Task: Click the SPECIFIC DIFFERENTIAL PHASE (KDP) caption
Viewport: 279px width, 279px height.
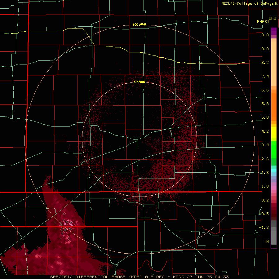Action: point(97,277)
